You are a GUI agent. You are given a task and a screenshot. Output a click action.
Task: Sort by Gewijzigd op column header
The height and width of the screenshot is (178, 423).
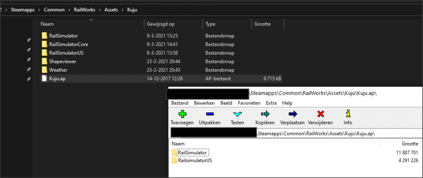point(160,24)
